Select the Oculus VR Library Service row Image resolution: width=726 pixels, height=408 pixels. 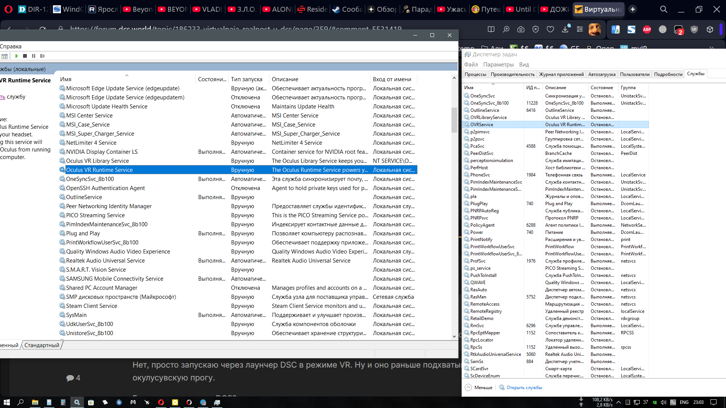(x=238, y=161)
